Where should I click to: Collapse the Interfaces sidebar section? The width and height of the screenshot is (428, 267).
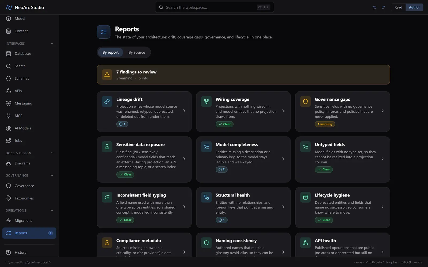[x=52, y=44]
